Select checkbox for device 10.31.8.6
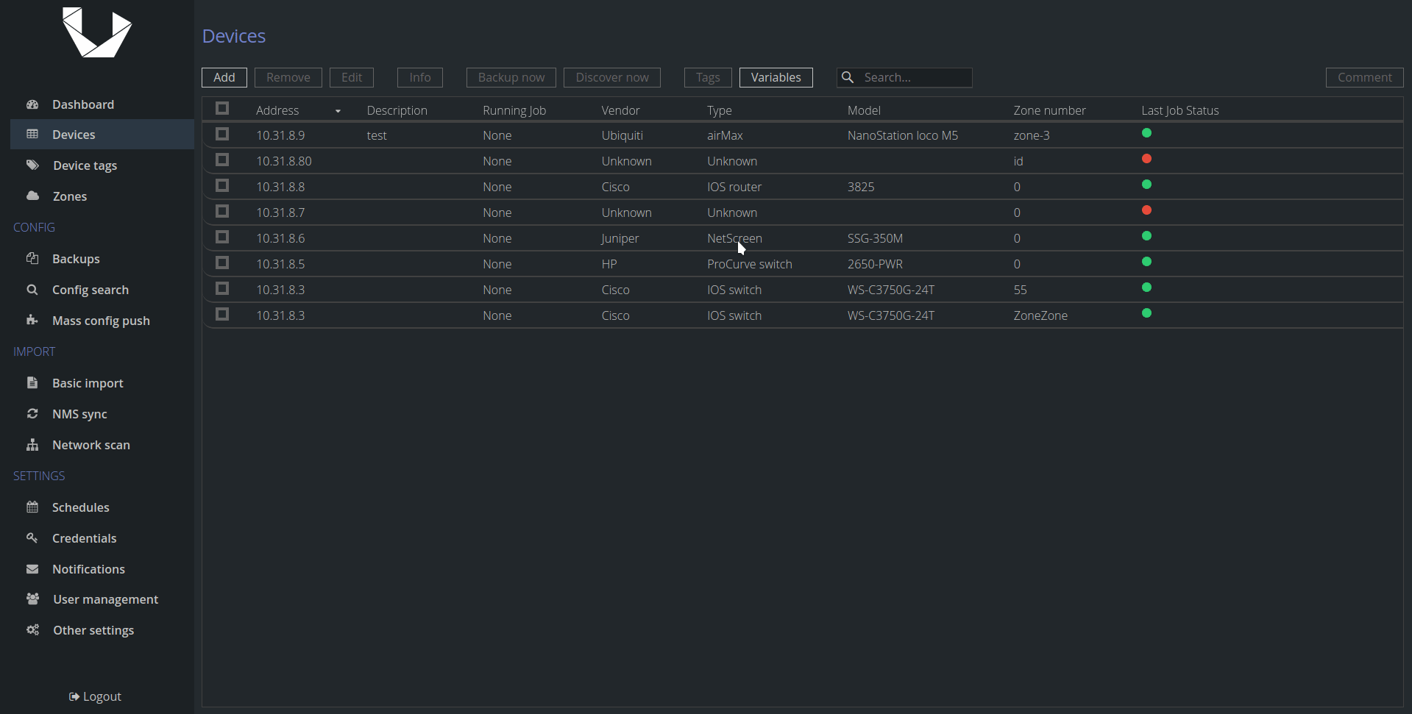The image size is (1412, 714). (x=222, y=238)
